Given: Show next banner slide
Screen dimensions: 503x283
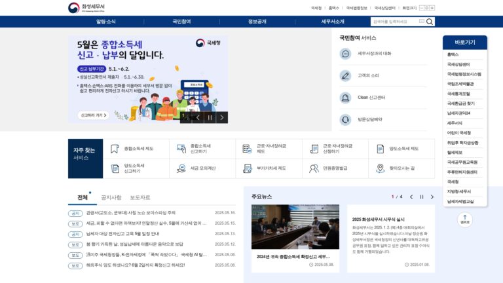Looking at the screenshot, I should (222, 118).
